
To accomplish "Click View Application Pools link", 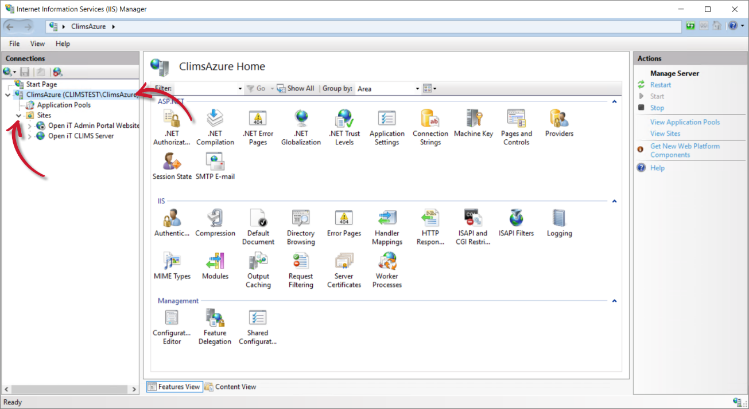I will (685, 122).
